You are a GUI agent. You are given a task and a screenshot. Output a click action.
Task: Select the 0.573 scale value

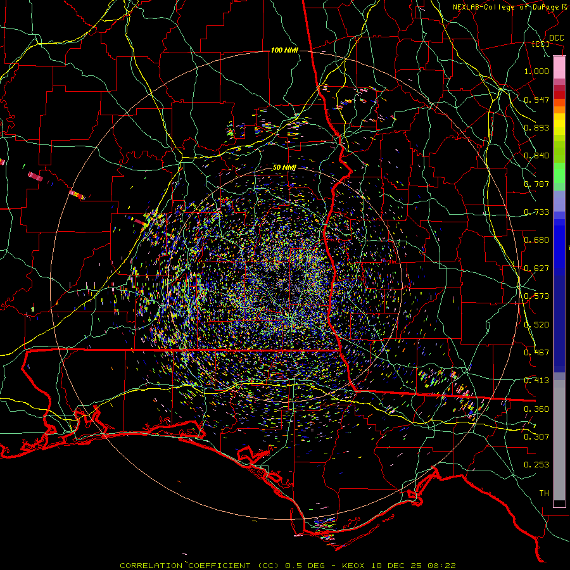pos(536,296)
